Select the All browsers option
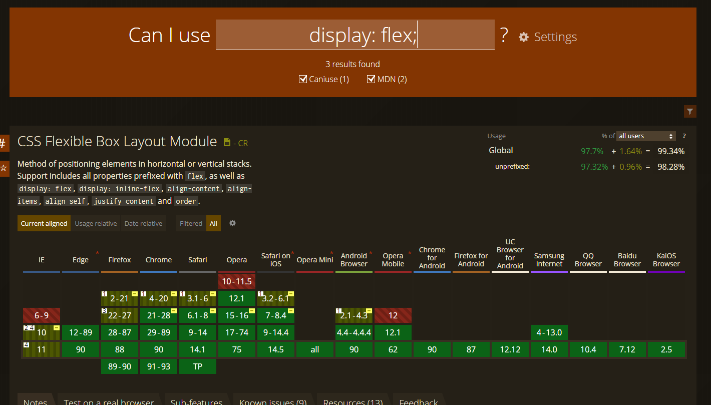The height and width of the screenshot is (405, 711). point(213,223)
